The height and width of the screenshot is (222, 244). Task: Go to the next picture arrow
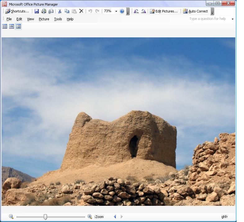tap(122, 216)
